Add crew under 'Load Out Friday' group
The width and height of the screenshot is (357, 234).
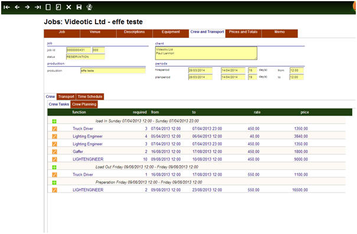(x=54, y=167)
